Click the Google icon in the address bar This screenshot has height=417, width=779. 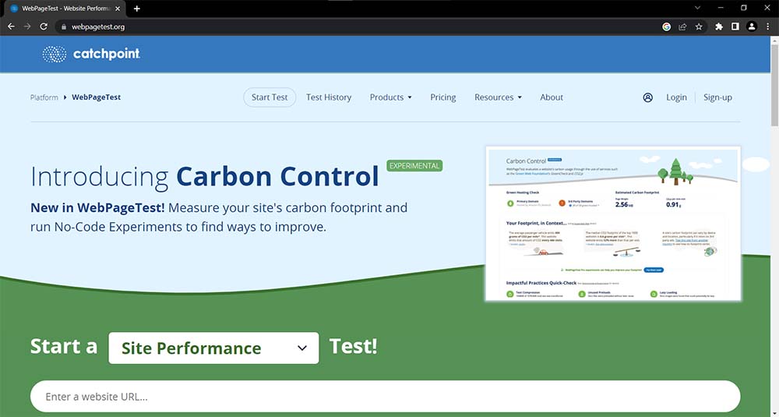(x=667, y=27)
